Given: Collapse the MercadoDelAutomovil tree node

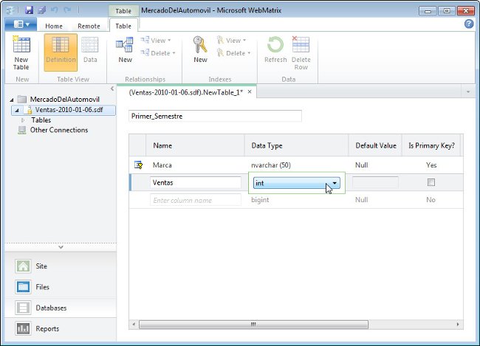Looking at the screenshot, I should pyautogui.click(x=12, y=100).
